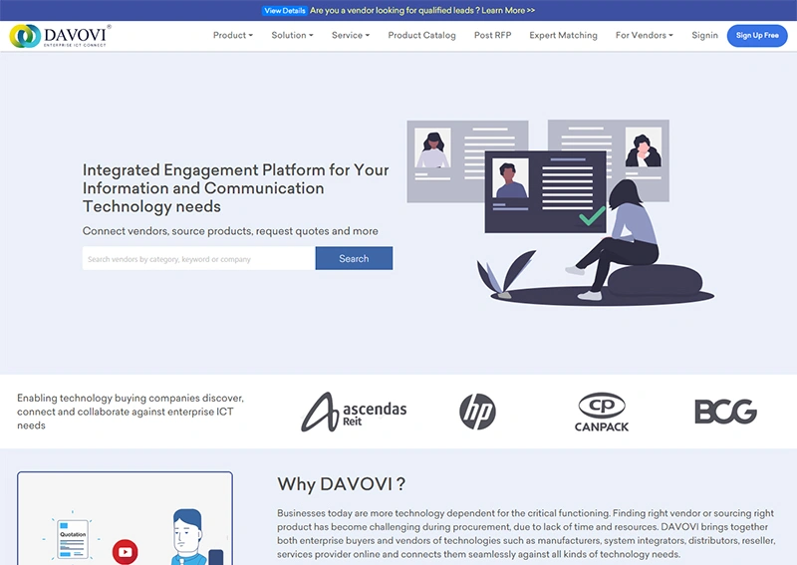Image resolution: width=797 pixels, height=565 pixels.
Task: Click the green checkmark in hero illustration
Action: click(x=592, y=214)
